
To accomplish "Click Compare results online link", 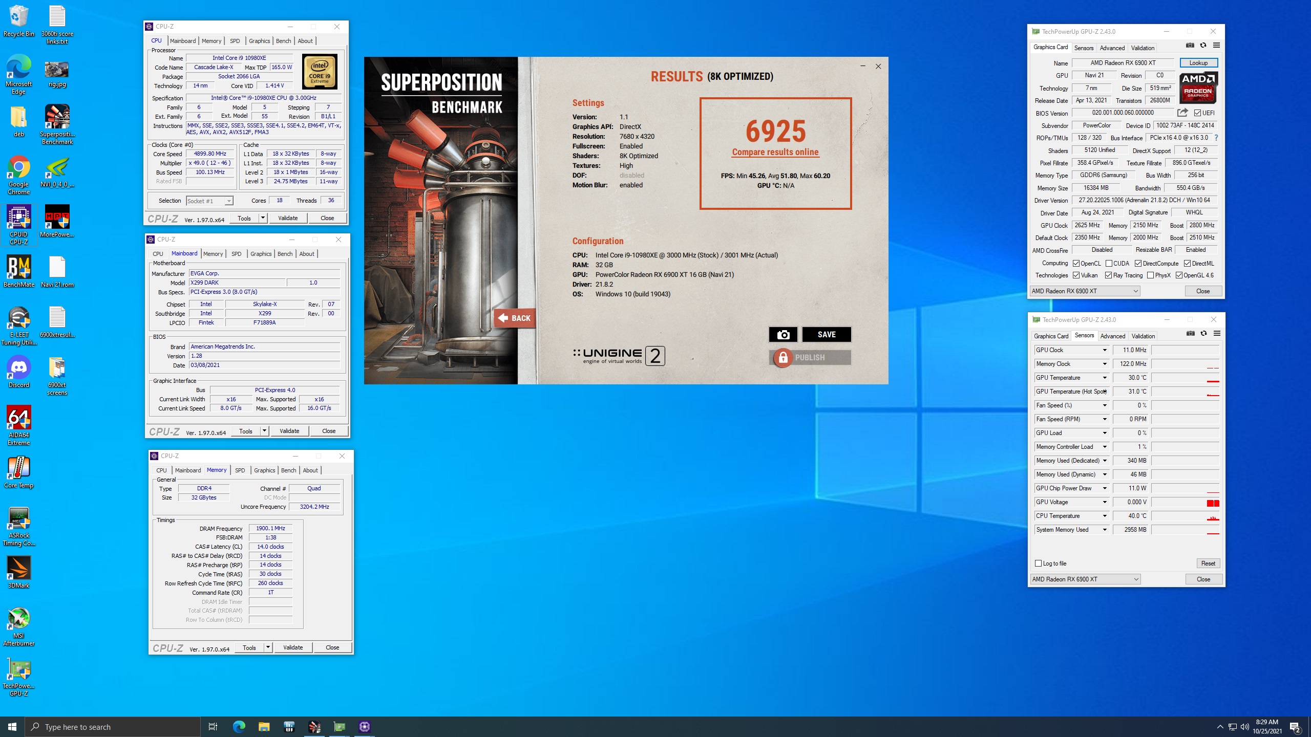I will pyautogui.click(x=775, y=152).
